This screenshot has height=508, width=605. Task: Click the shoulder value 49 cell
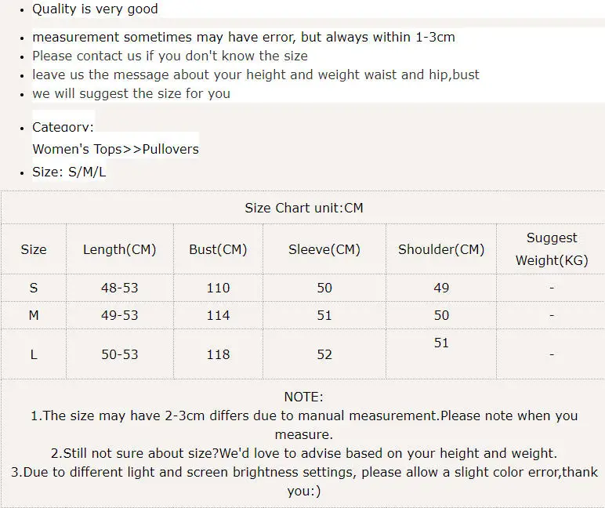(441, 288)
